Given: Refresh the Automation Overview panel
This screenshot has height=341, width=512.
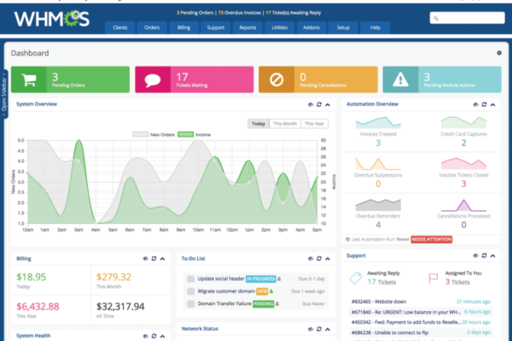Looking at the screenshot, I should (484, 104).
